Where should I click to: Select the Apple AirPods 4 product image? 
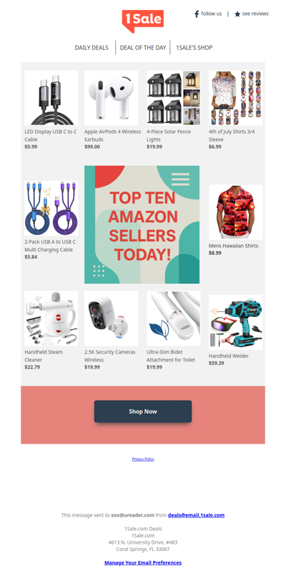112,98
